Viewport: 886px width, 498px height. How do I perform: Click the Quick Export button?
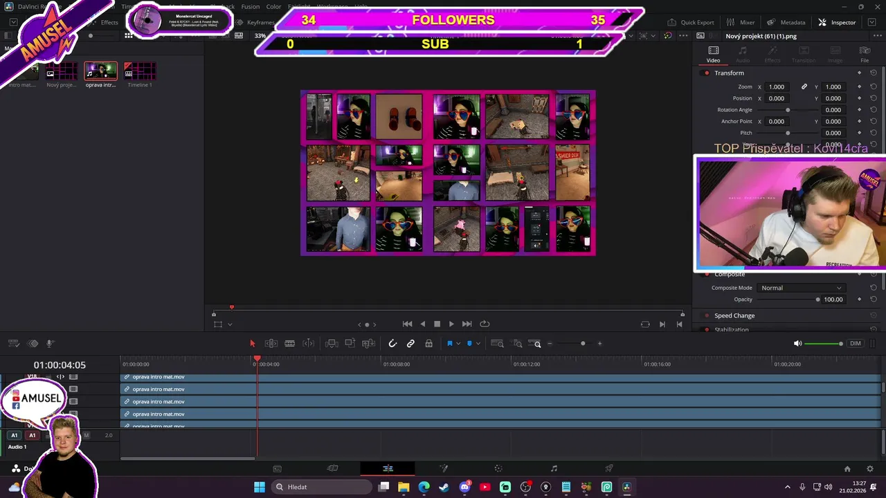[x=691, y=22]
